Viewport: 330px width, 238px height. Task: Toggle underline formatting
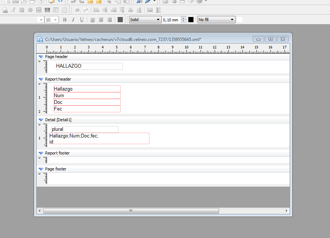click(82, 20)
